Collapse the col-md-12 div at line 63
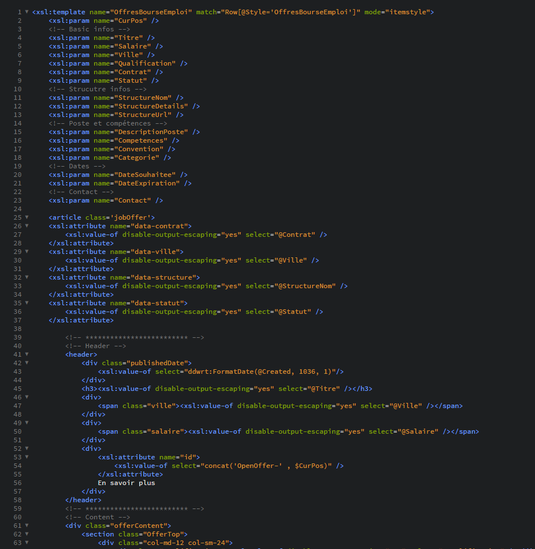Image resolution: width=535 pixels, height=549 pixels. (27, 543)
